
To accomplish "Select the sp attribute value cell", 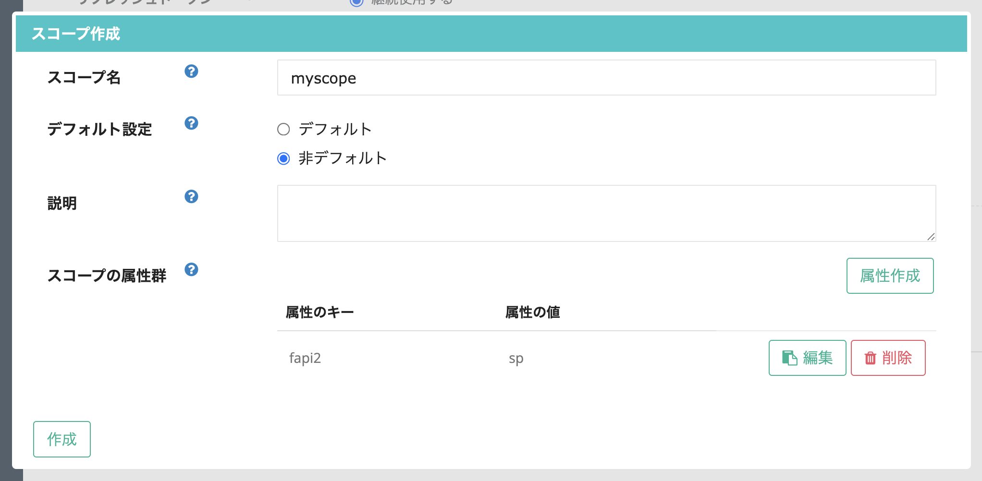I will tap(516, 358).
